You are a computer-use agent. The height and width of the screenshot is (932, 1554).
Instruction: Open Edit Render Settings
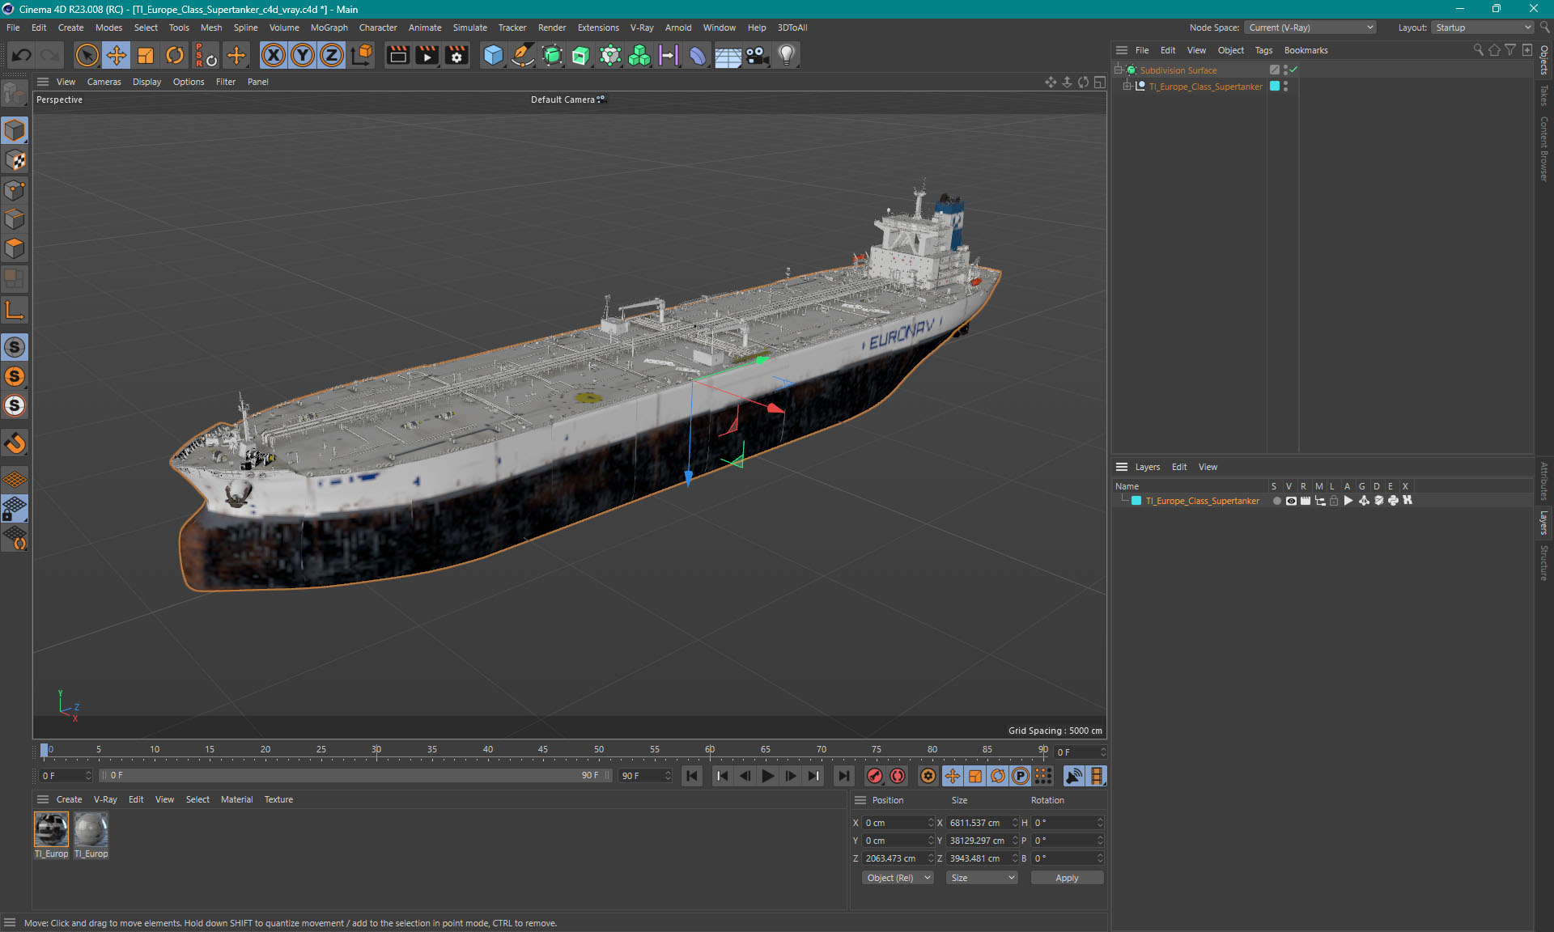point(456,55)
